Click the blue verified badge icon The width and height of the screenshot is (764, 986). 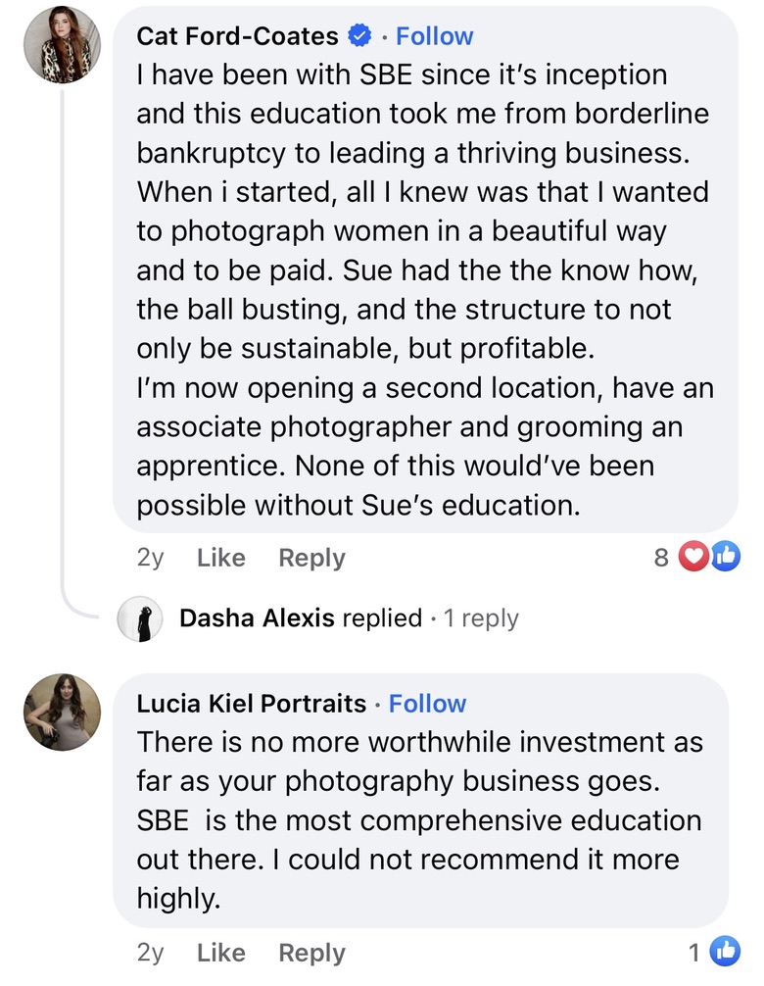click(359, 36)
